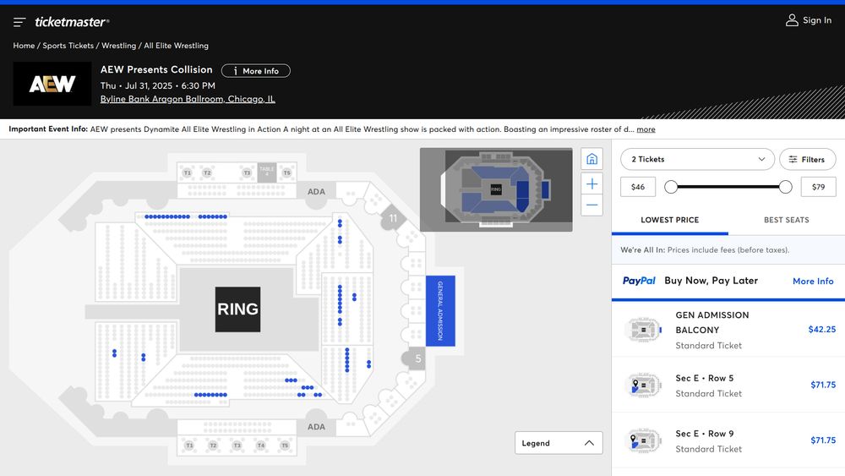
Task: Click the Ticketmaster logo
Action: (x=72, y=22)
